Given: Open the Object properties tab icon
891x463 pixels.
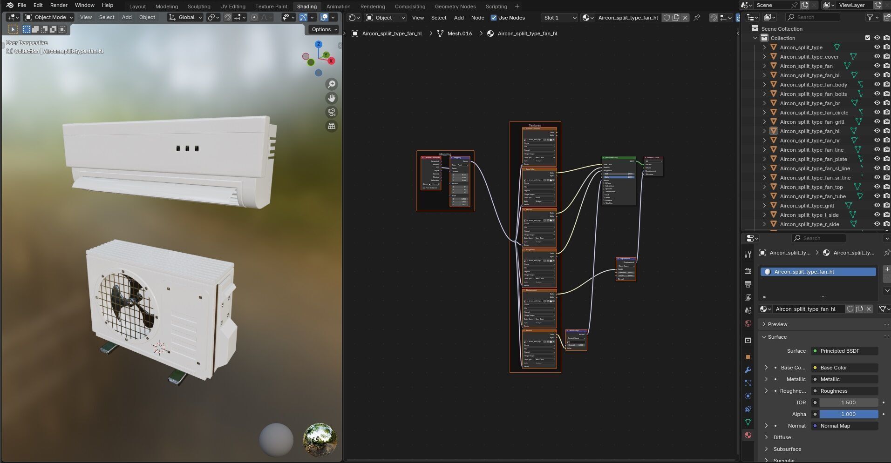Looking at the screenshot, I should point(748,357).
